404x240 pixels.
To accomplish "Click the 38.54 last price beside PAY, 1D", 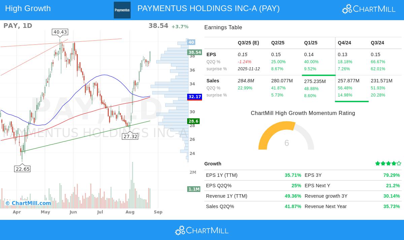I will 158,26.
